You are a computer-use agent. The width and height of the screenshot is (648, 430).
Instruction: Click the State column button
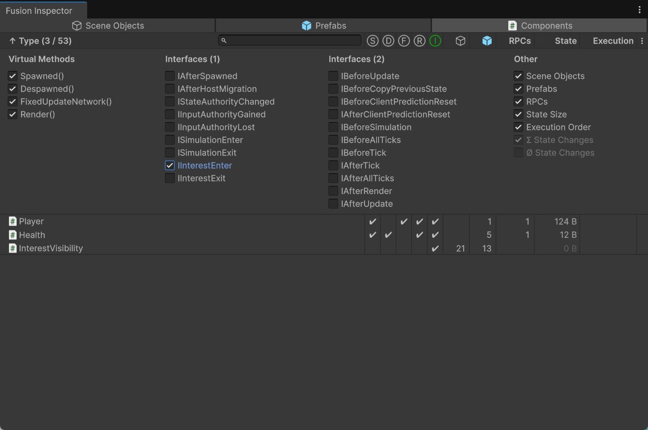pyautogui.click(x=566, y=41)
